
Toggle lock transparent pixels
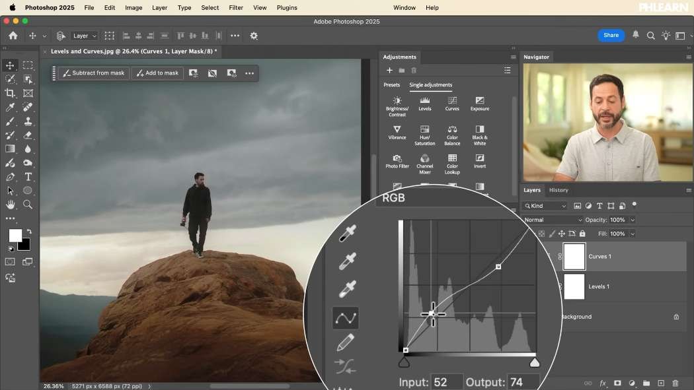click(x=541, y=234)
